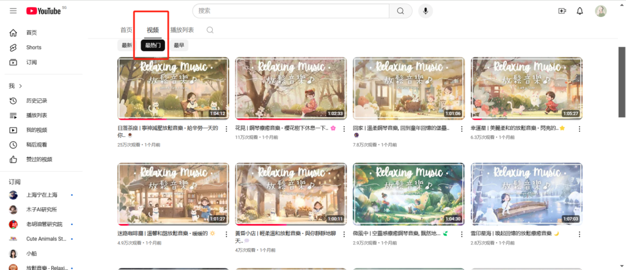Open more options for 微風中 video
The height and width of the screenshot is (270, 626).
pyautogui.click(x=462, y=234)
